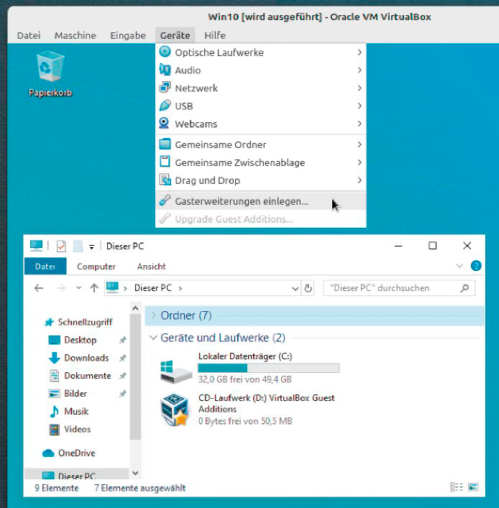Open Explorer help question mark
The width and height of the screenshot is (499, 508).
pyautogui.click(x=476, y=266)
